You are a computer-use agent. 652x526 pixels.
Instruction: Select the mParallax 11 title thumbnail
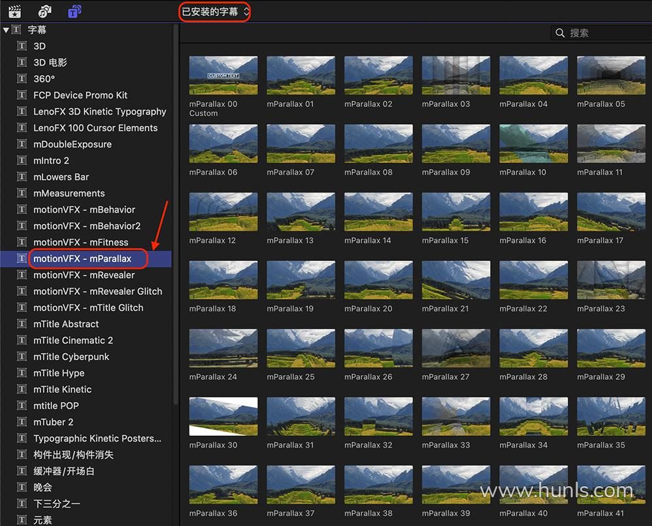point(611,144)
